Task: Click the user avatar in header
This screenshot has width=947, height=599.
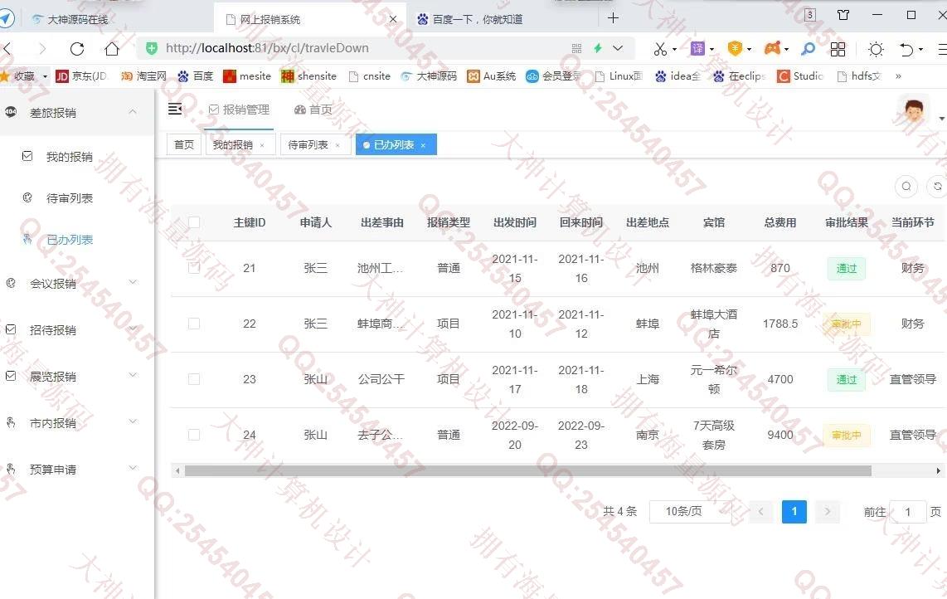Action: pos(913,111)
